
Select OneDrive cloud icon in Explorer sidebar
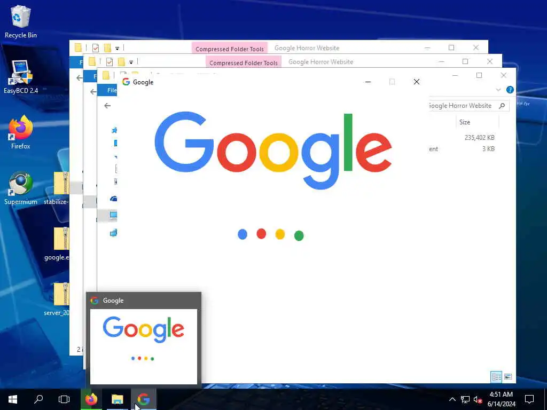pyautogui.click(x=113, y=199)
